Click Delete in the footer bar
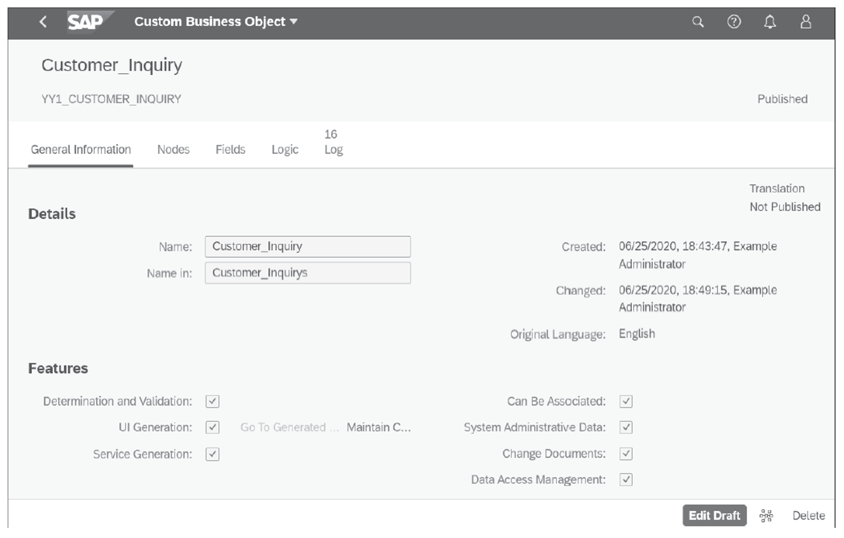This screenshot has height=538, width=844. tap(808, 515)
